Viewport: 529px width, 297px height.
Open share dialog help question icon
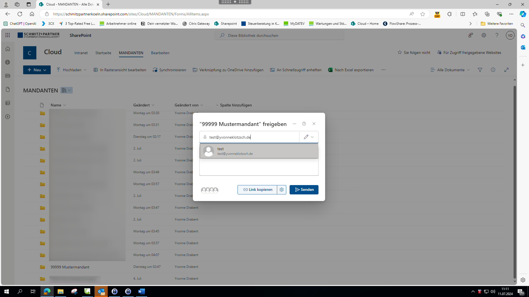pos(304,124)
